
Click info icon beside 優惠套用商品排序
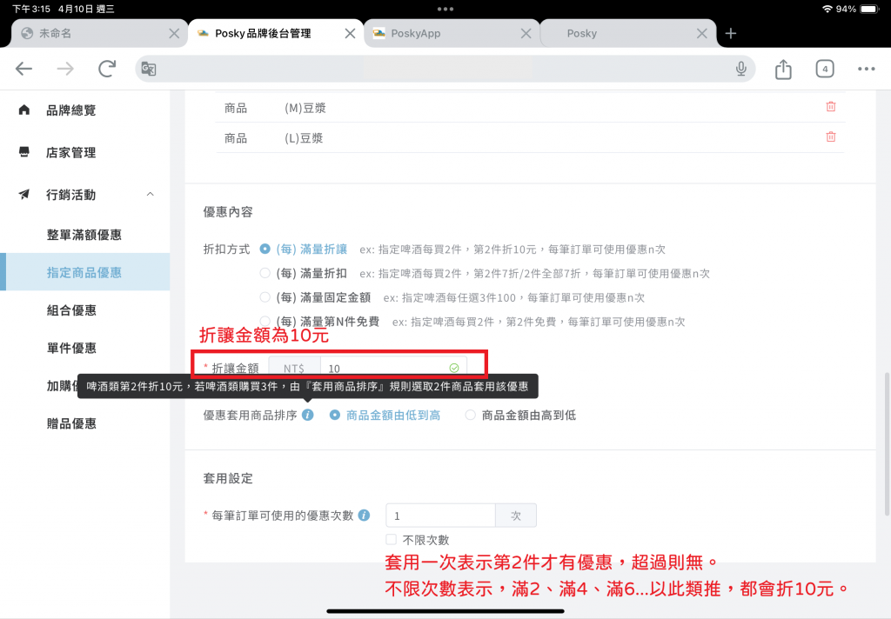point(307,415)
